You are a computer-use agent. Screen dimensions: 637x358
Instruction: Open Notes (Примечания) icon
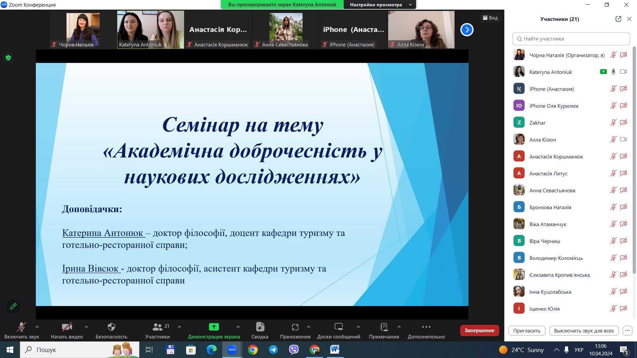384,327
